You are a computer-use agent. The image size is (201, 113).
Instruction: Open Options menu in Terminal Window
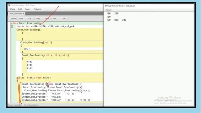pyautogui.click(x=108, y=10)
